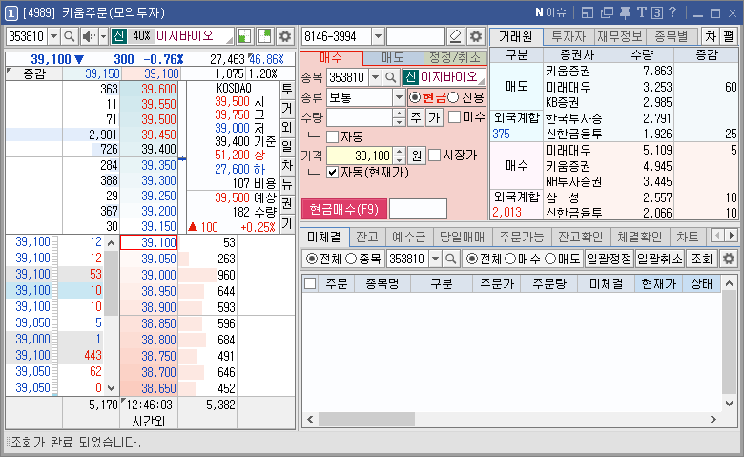Click the 일괄취소 button

(x=659, y=259)
